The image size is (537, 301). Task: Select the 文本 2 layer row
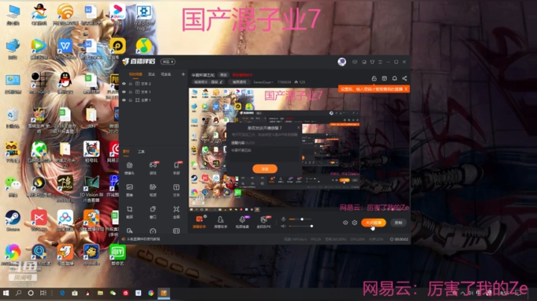[153, 83]
